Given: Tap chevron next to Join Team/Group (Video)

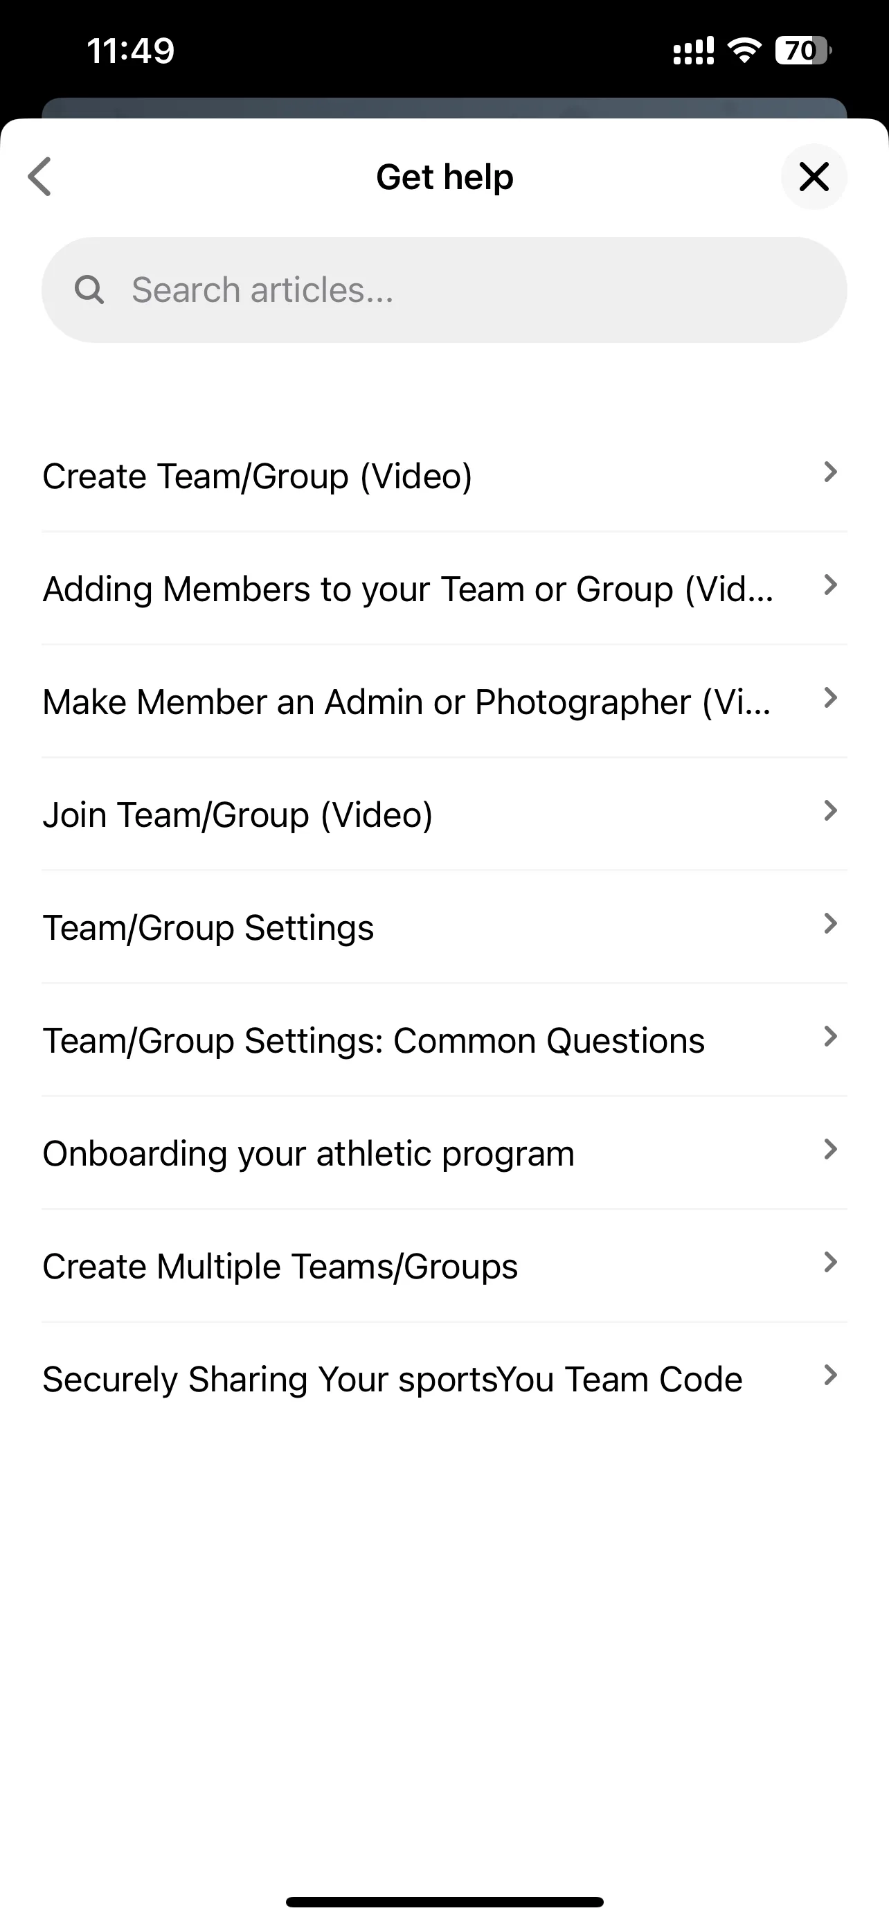Looking at the screenshot, I should 830,810.
